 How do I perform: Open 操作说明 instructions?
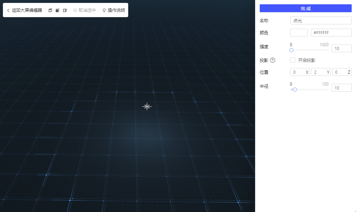pyautogui.click(x=114, y=10)
